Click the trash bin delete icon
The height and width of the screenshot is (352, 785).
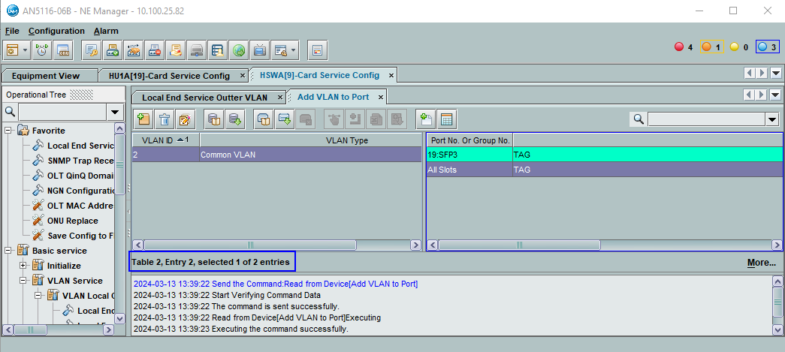coord(164,119)
